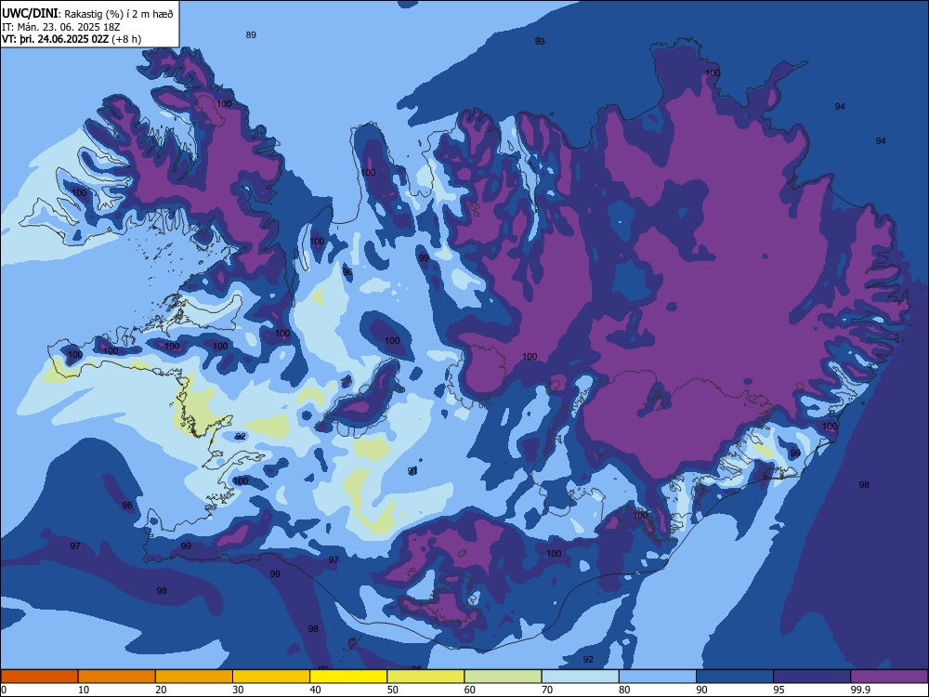Screen dimensions: 929x697
Task: Click the "89" humidity value on the map
Action: (251, 35)
